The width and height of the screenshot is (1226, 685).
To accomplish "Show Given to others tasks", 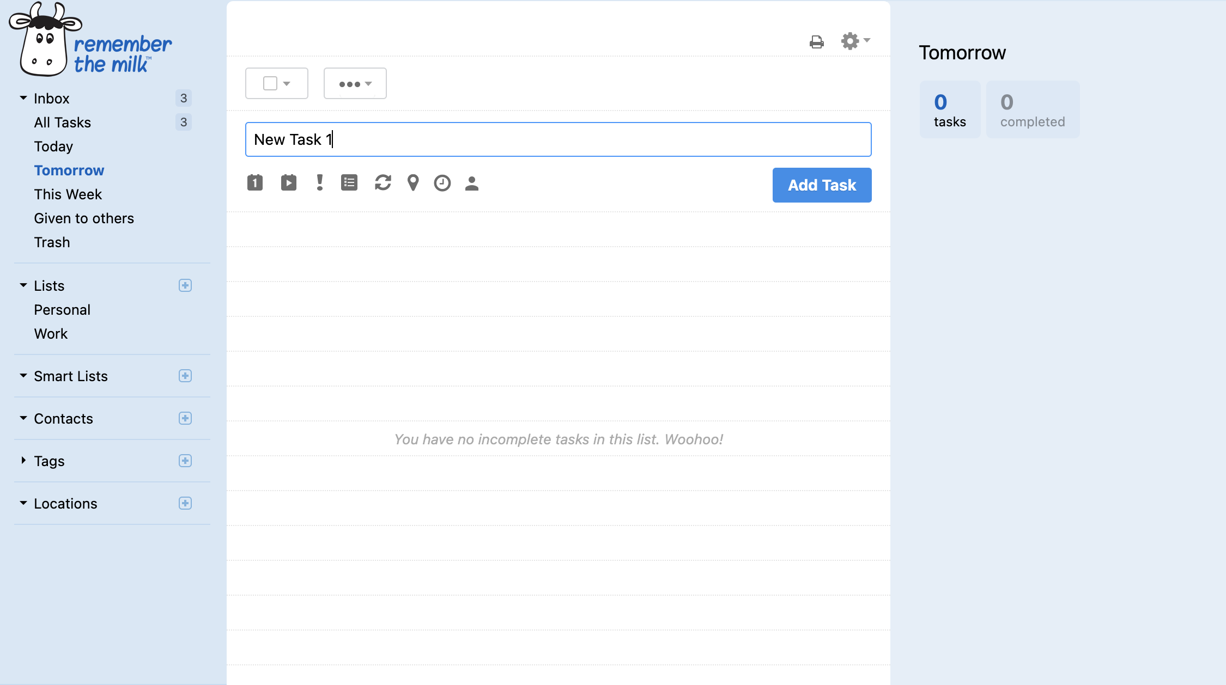I will pyautogui.click(x=84, y=218).
